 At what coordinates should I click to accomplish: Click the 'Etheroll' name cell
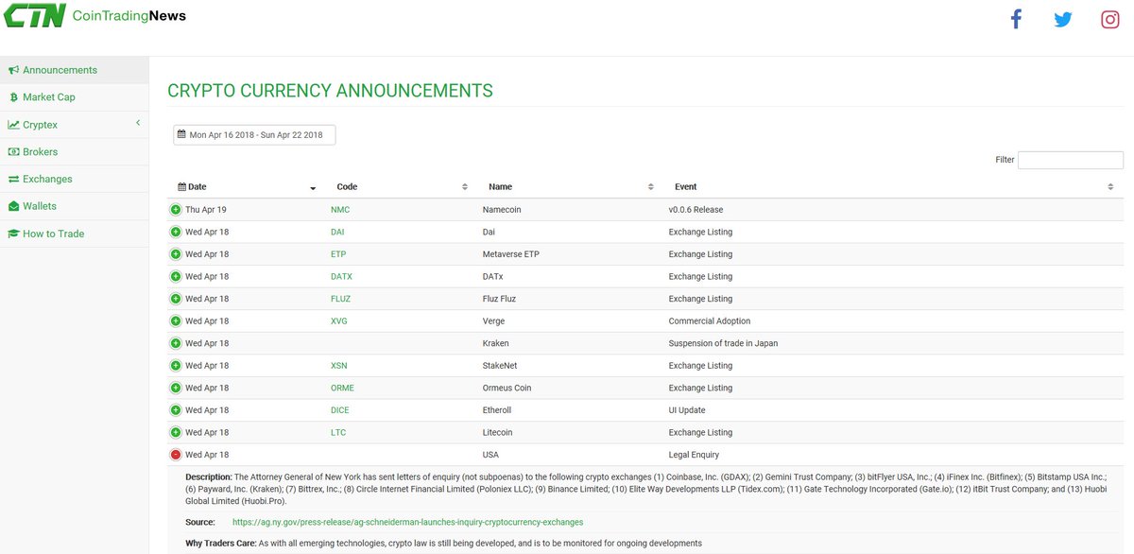tap(498, 410)
